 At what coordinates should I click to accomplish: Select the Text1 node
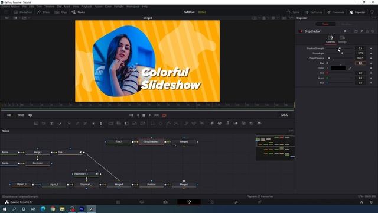coord(119,142)
